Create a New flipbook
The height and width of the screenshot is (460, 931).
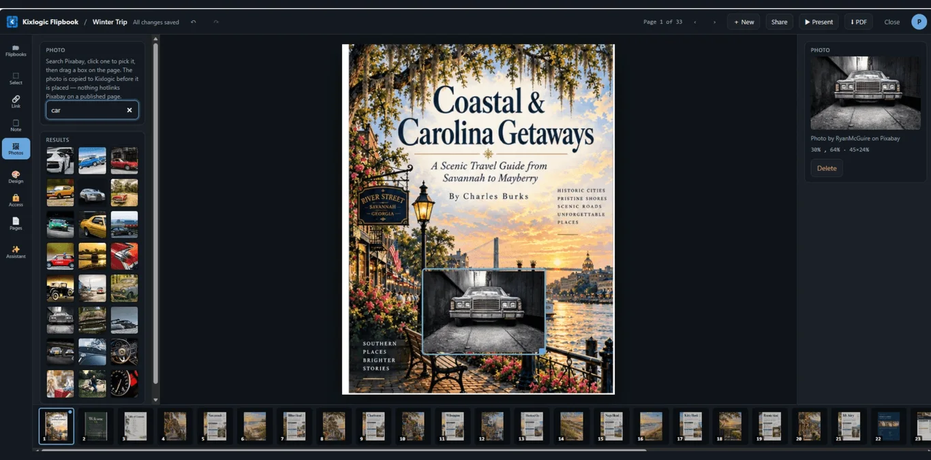[x=744, y=22]
